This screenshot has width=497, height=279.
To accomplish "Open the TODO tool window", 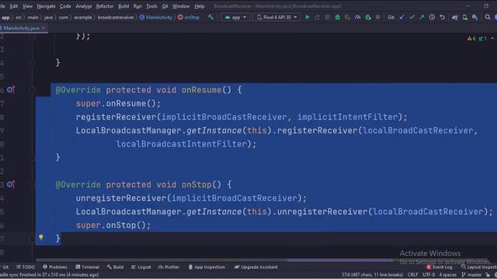I will tap(26, 267).
